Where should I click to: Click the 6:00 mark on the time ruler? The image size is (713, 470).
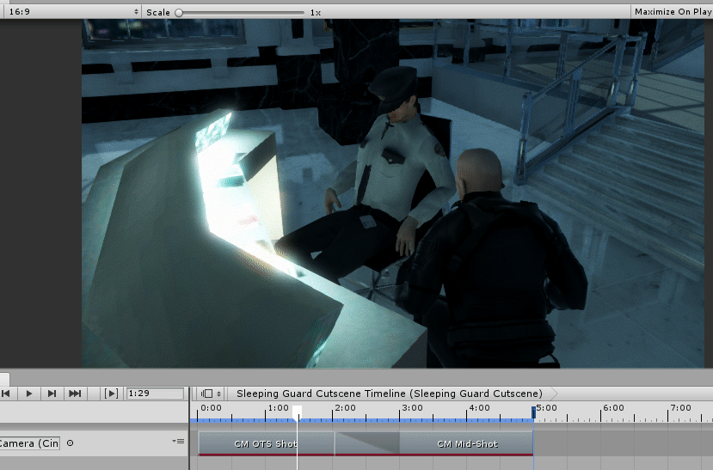(x=613, y=408)
